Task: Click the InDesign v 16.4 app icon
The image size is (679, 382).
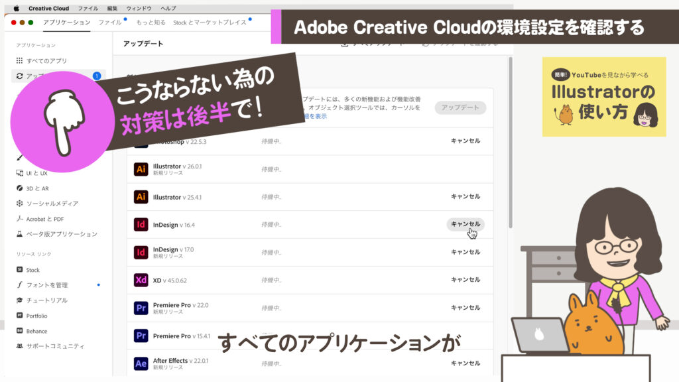Action: coord(141,225)
